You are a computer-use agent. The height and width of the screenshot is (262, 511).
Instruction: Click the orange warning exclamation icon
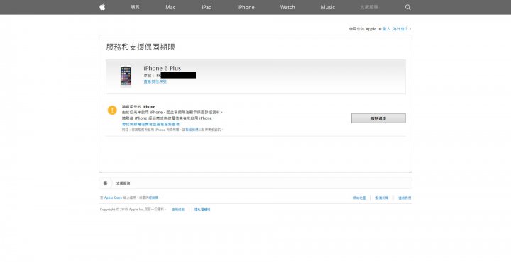(x=112, y=110)
